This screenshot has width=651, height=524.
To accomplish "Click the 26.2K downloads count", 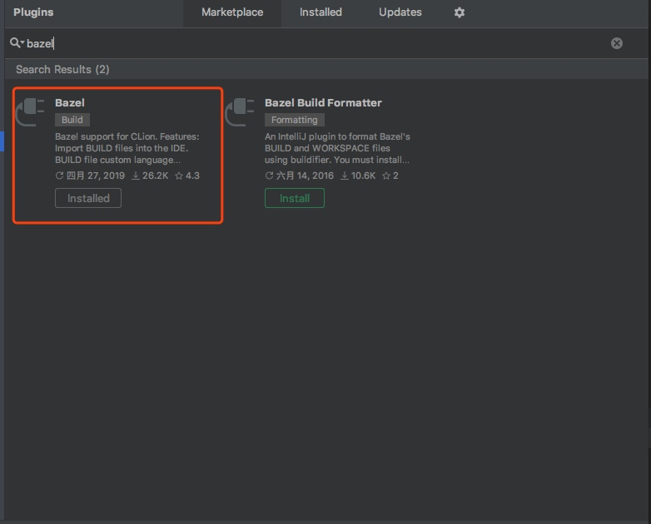I will click(150, 175).
